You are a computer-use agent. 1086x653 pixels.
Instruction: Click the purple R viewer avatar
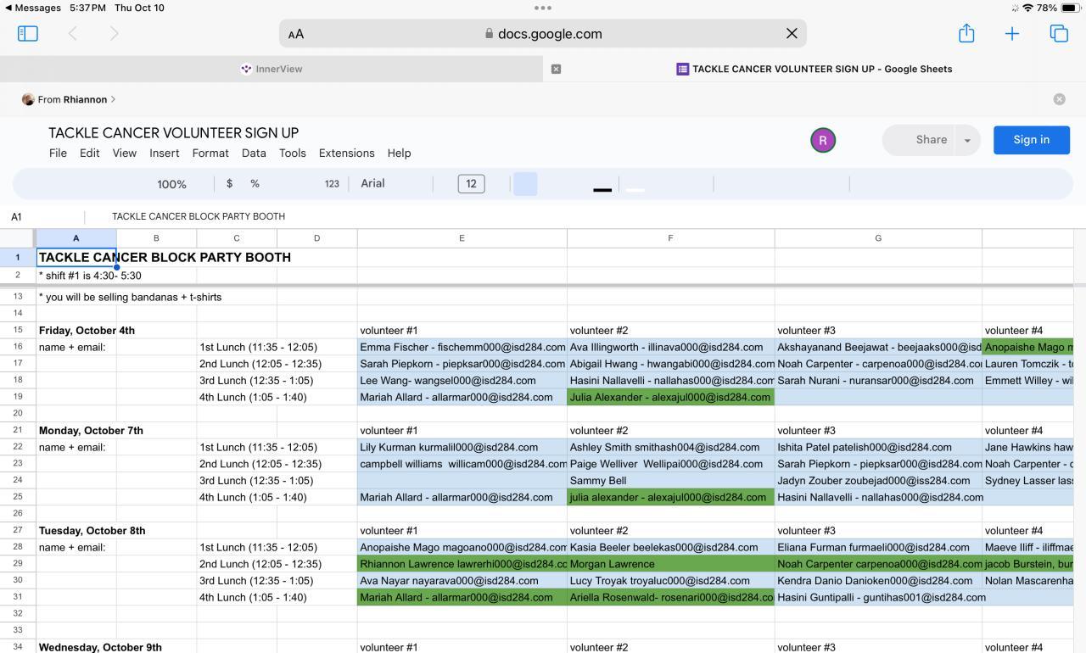click(x=823, y=140)
